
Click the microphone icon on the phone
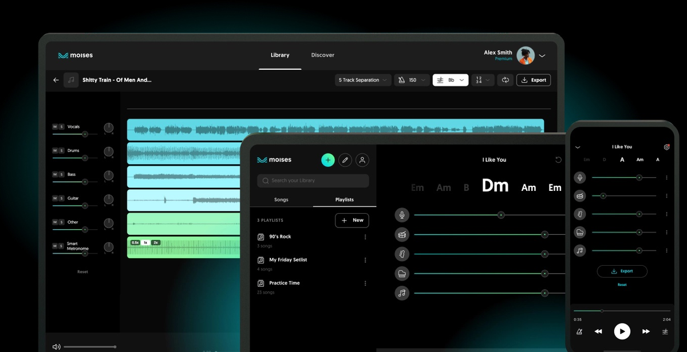coord(580,178)
